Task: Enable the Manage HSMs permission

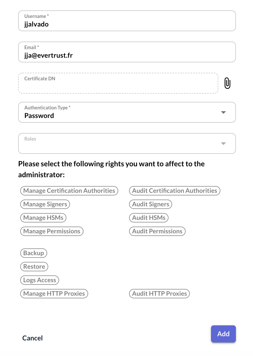Action: [43, 218]
